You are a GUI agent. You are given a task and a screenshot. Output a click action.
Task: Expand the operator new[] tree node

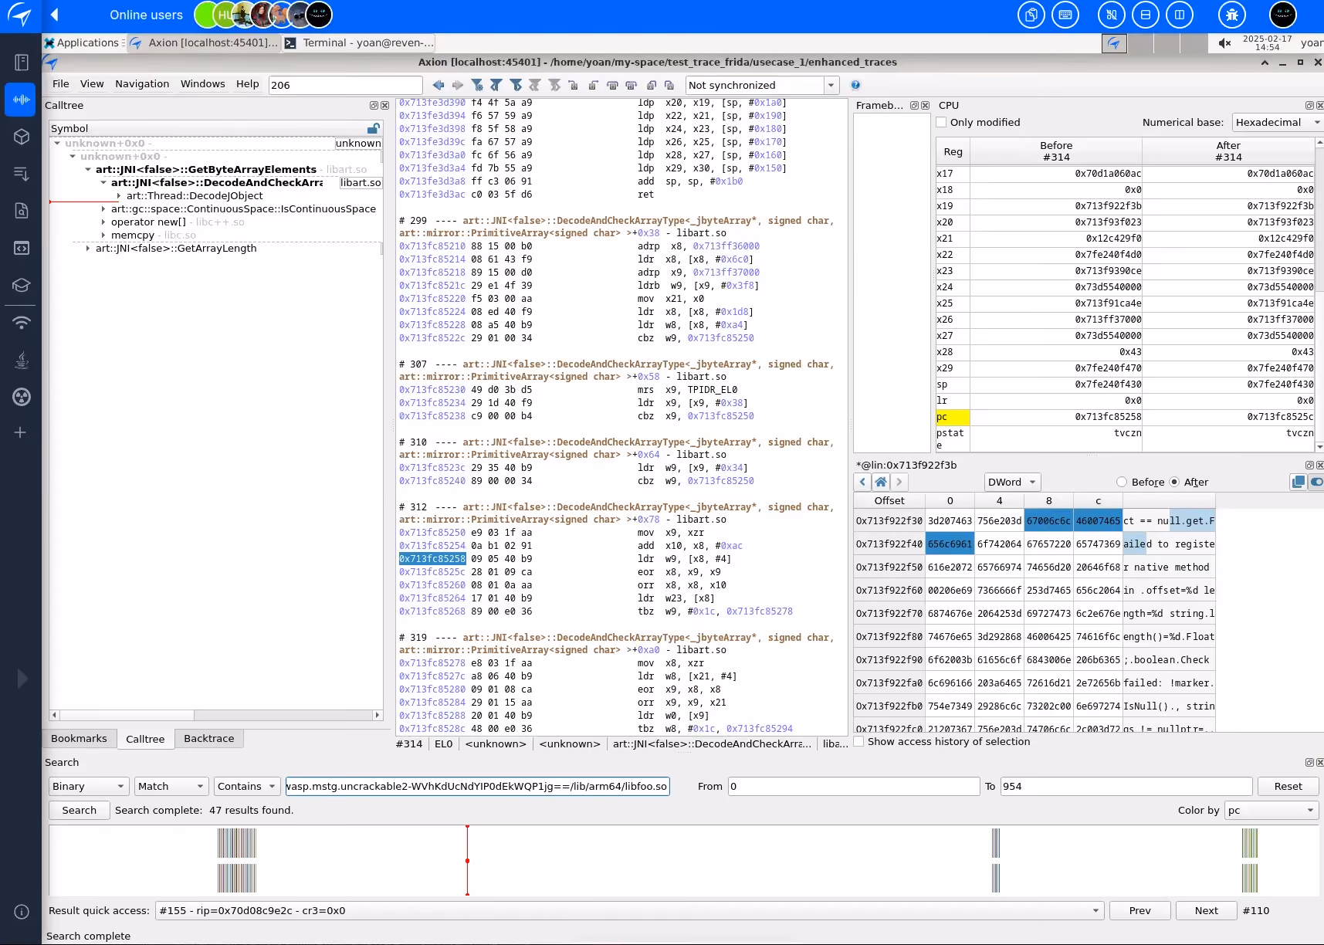coord(103,222)
